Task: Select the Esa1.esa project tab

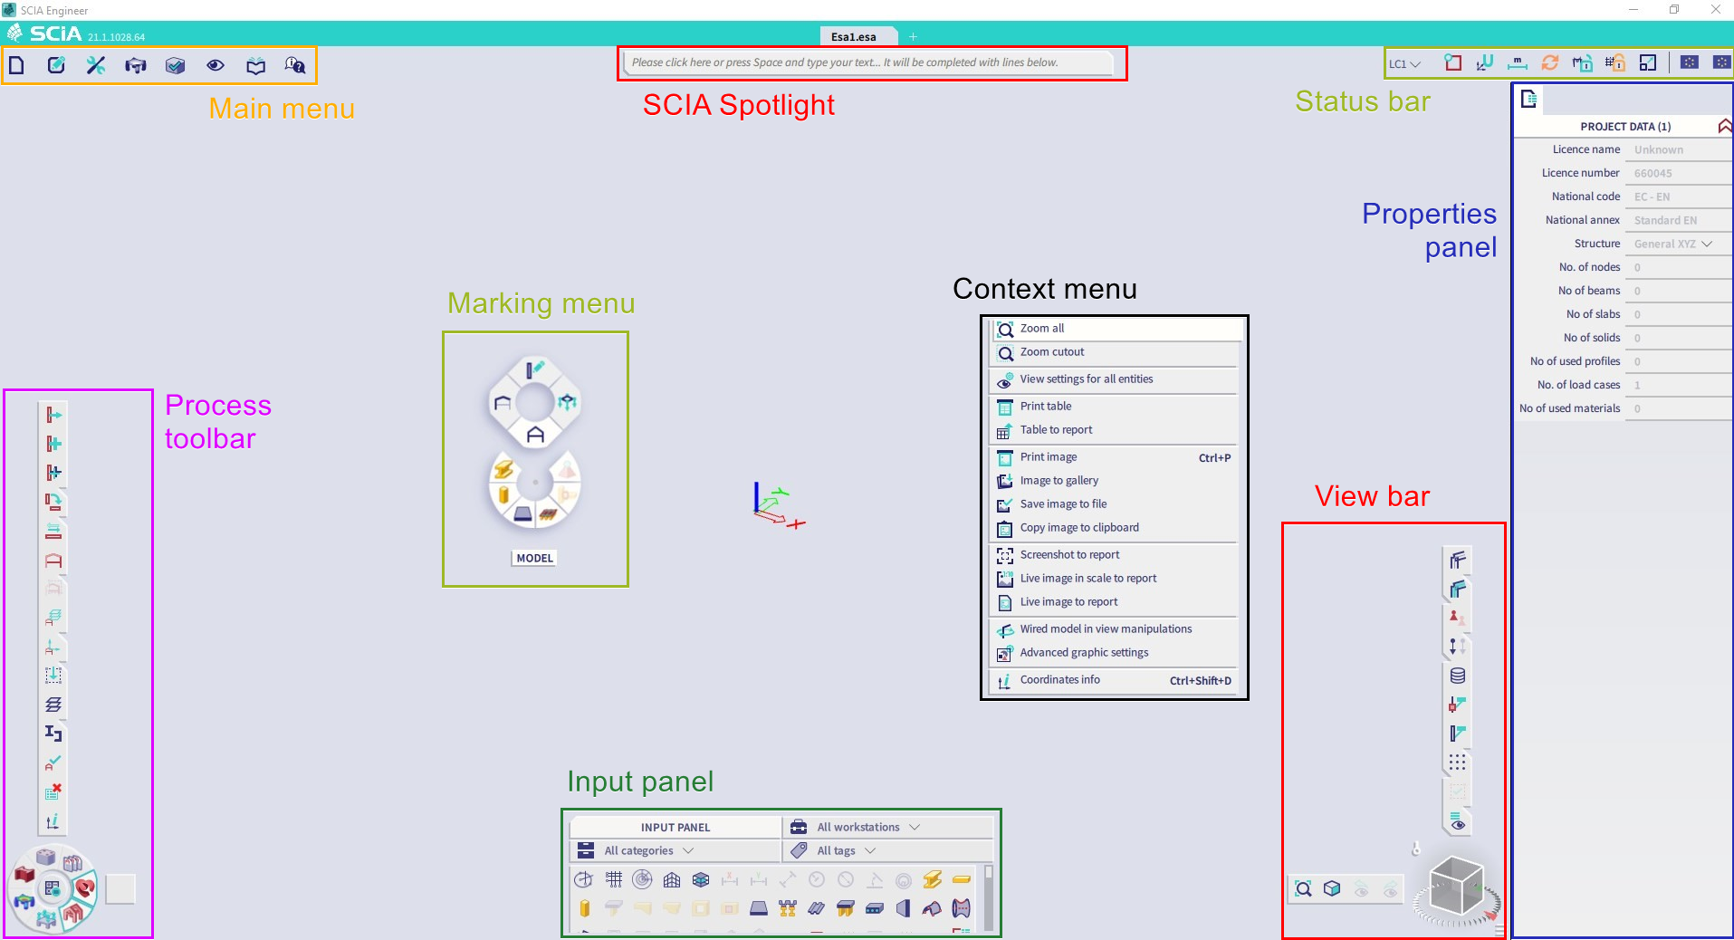Action: tap(854, 36)
